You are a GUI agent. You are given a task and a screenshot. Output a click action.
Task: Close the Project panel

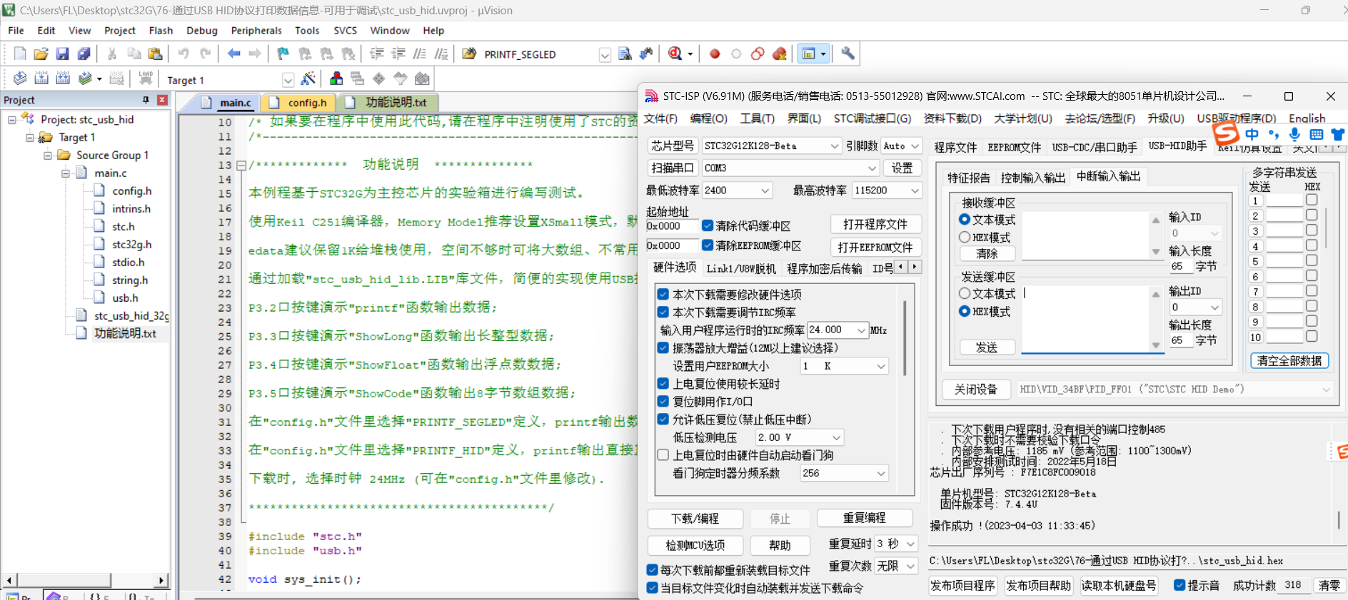click(x=162, y=100)
